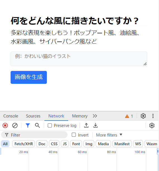The image size is (159, 171).
Task: Check the Invert filter checkbox
Action: (74, 135)
